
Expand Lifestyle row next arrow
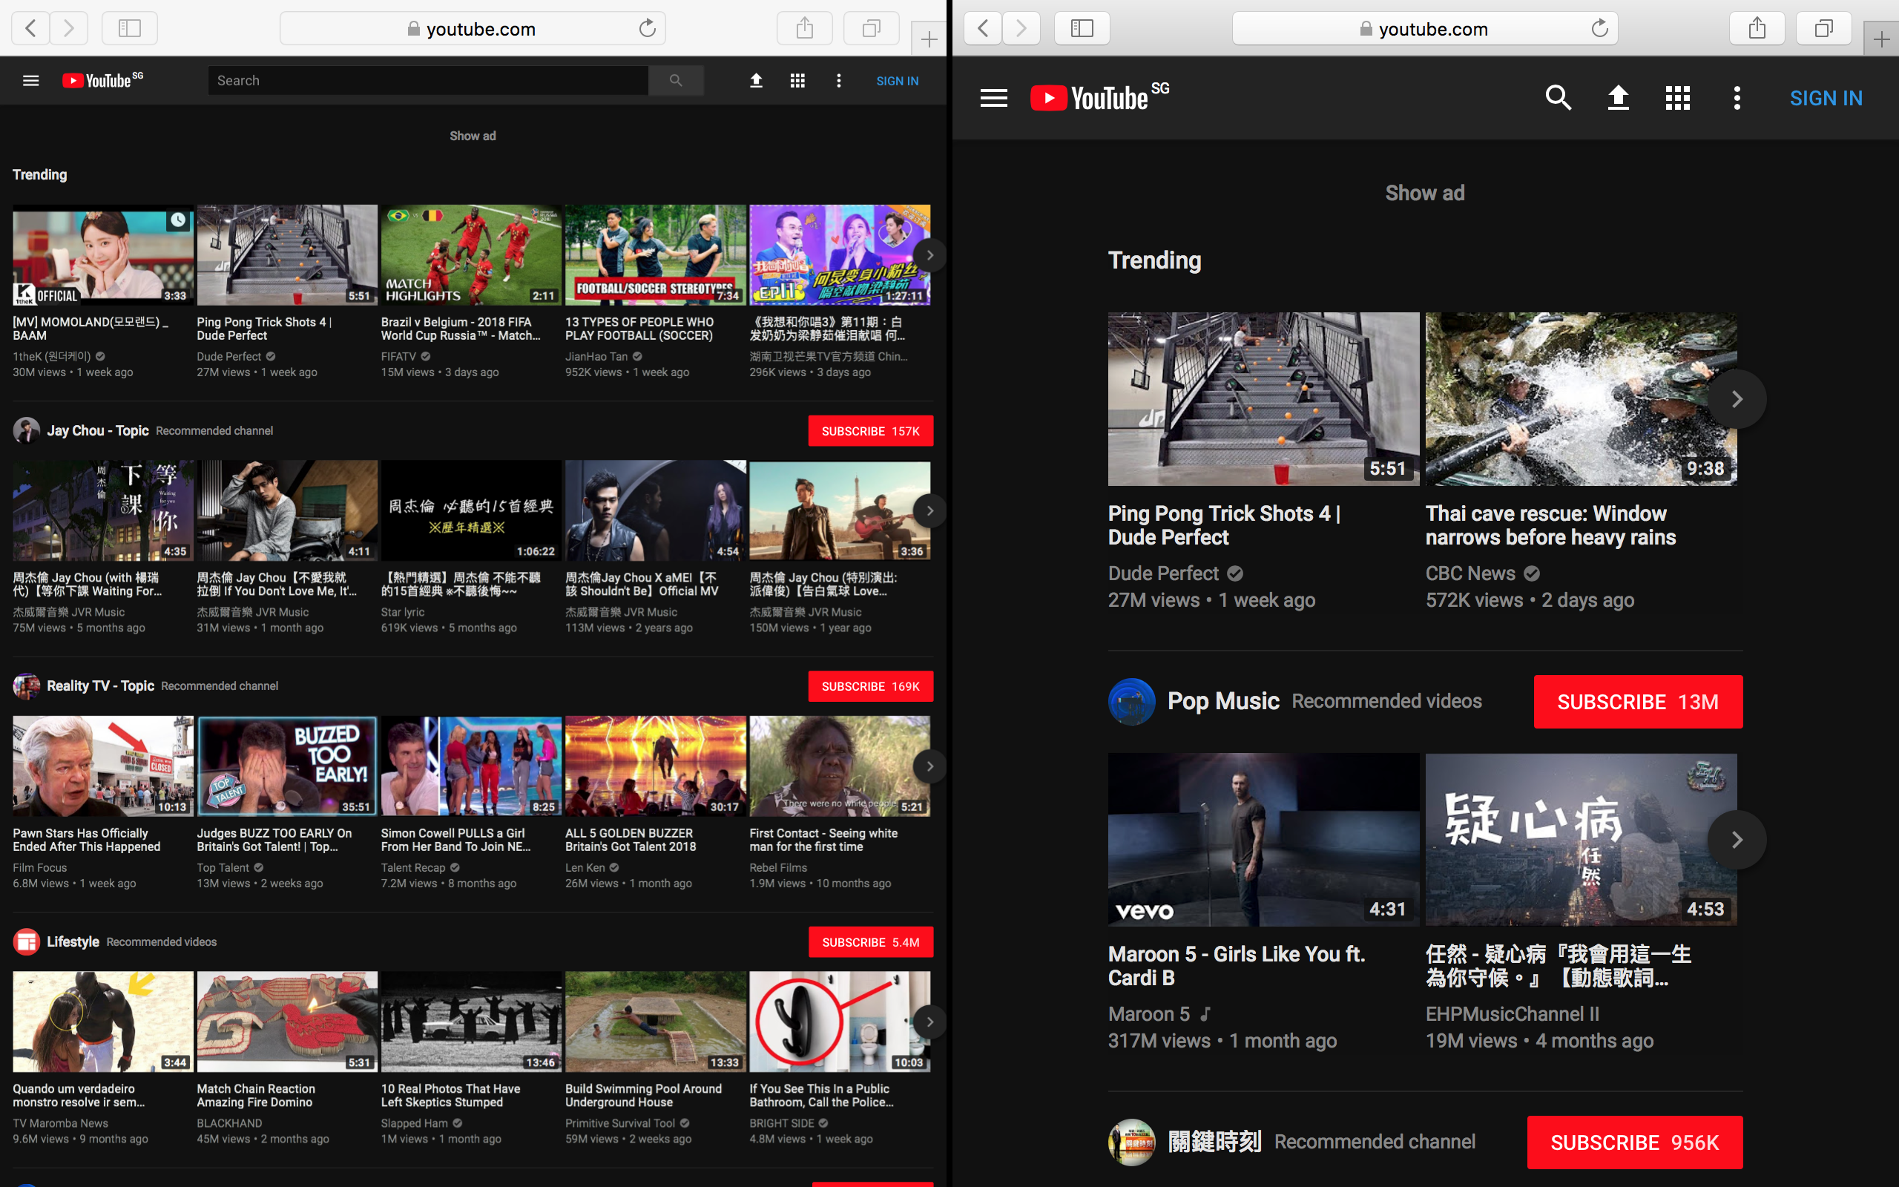pos(930,1022)
